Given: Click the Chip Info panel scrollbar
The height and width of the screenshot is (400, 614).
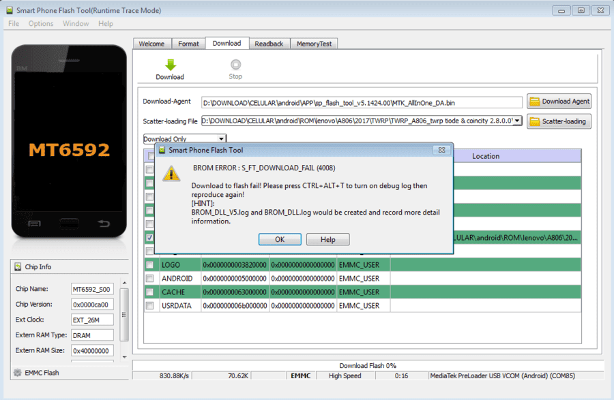Looking at the screenshot, I should point(124,314).
